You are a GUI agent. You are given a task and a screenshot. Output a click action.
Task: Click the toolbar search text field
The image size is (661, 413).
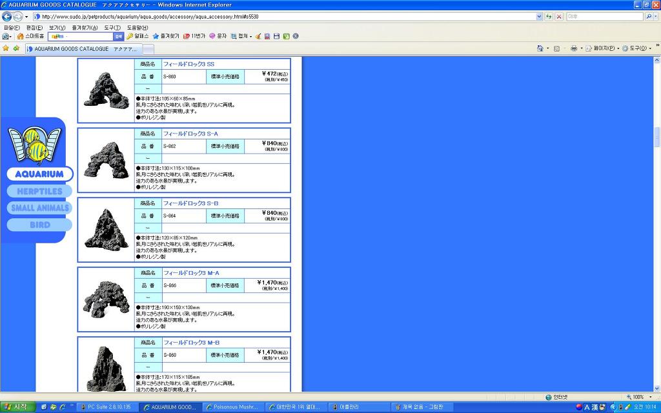point(81,37)
